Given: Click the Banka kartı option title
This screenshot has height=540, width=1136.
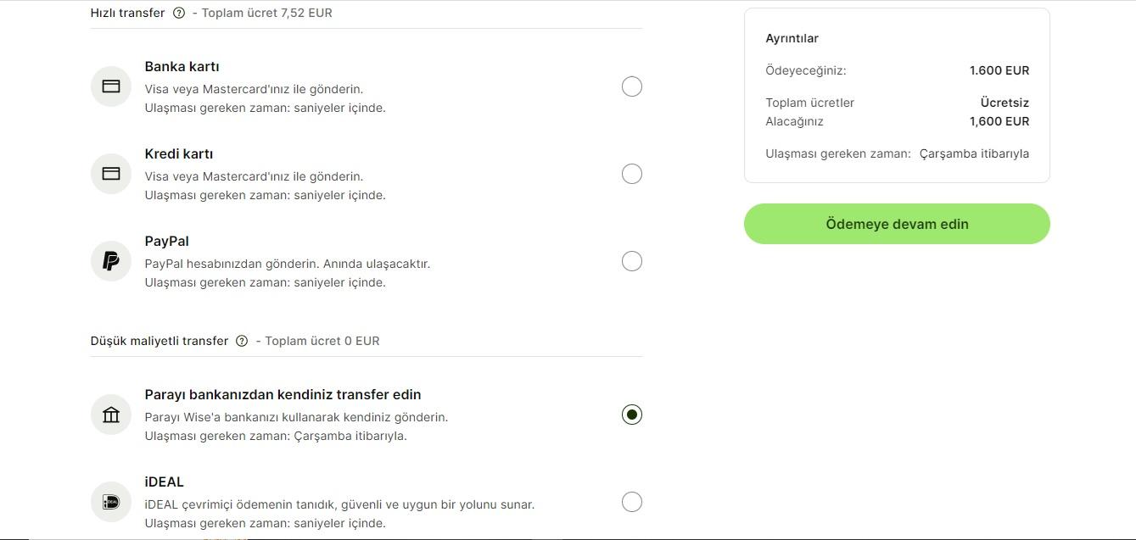Looking at the screenshot, I should [182, 66].
